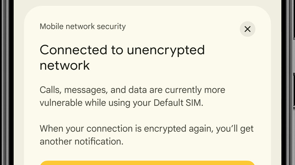Click the 'Connected to unencrypted network' heading

click(x=122, y=57)
